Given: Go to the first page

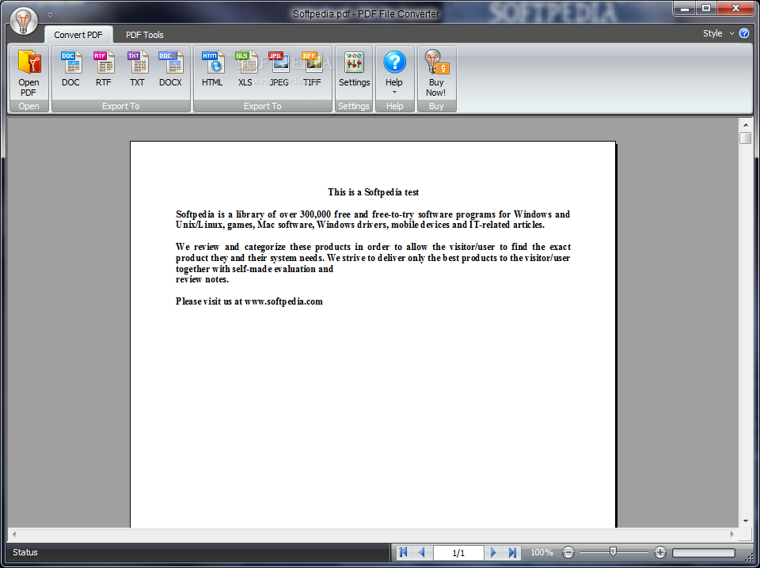Looking at the screenshot, I should pyautogui.click(x=403, y=552).
